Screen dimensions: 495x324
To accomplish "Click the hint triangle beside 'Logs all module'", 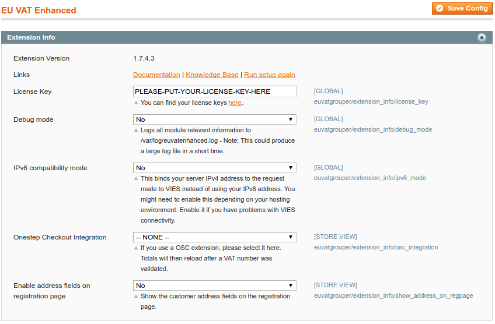I will pos(136,130).
